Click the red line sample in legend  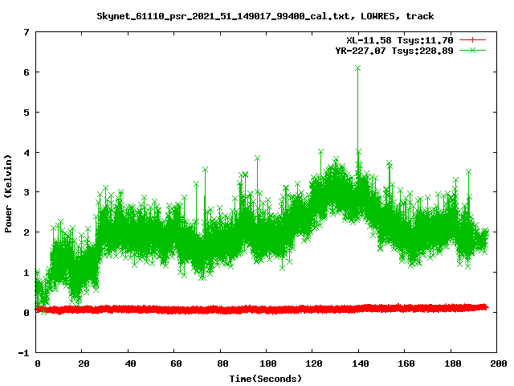(473, 39)
